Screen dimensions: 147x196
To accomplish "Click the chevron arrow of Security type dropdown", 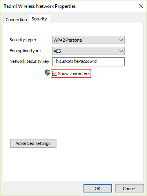I will 121,40.
